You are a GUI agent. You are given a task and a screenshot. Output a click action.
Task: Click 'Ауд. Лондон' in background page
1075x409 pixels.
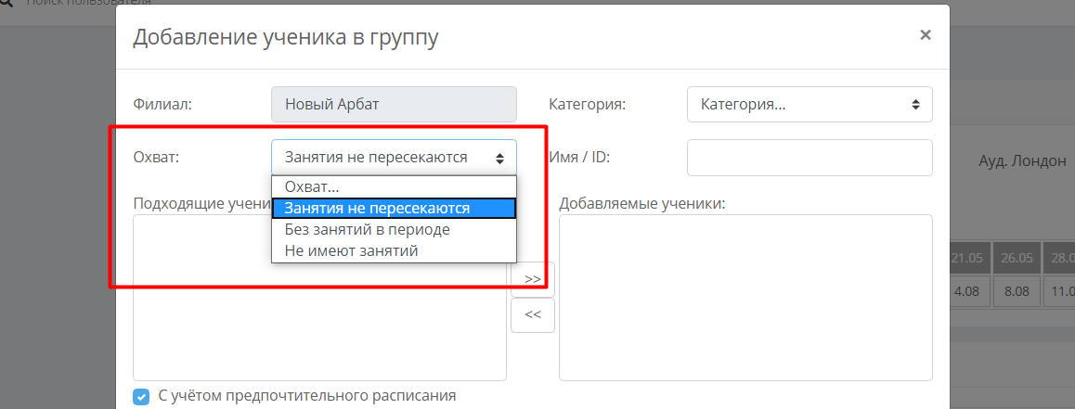pyautogui.click(x=1022, y=161)
